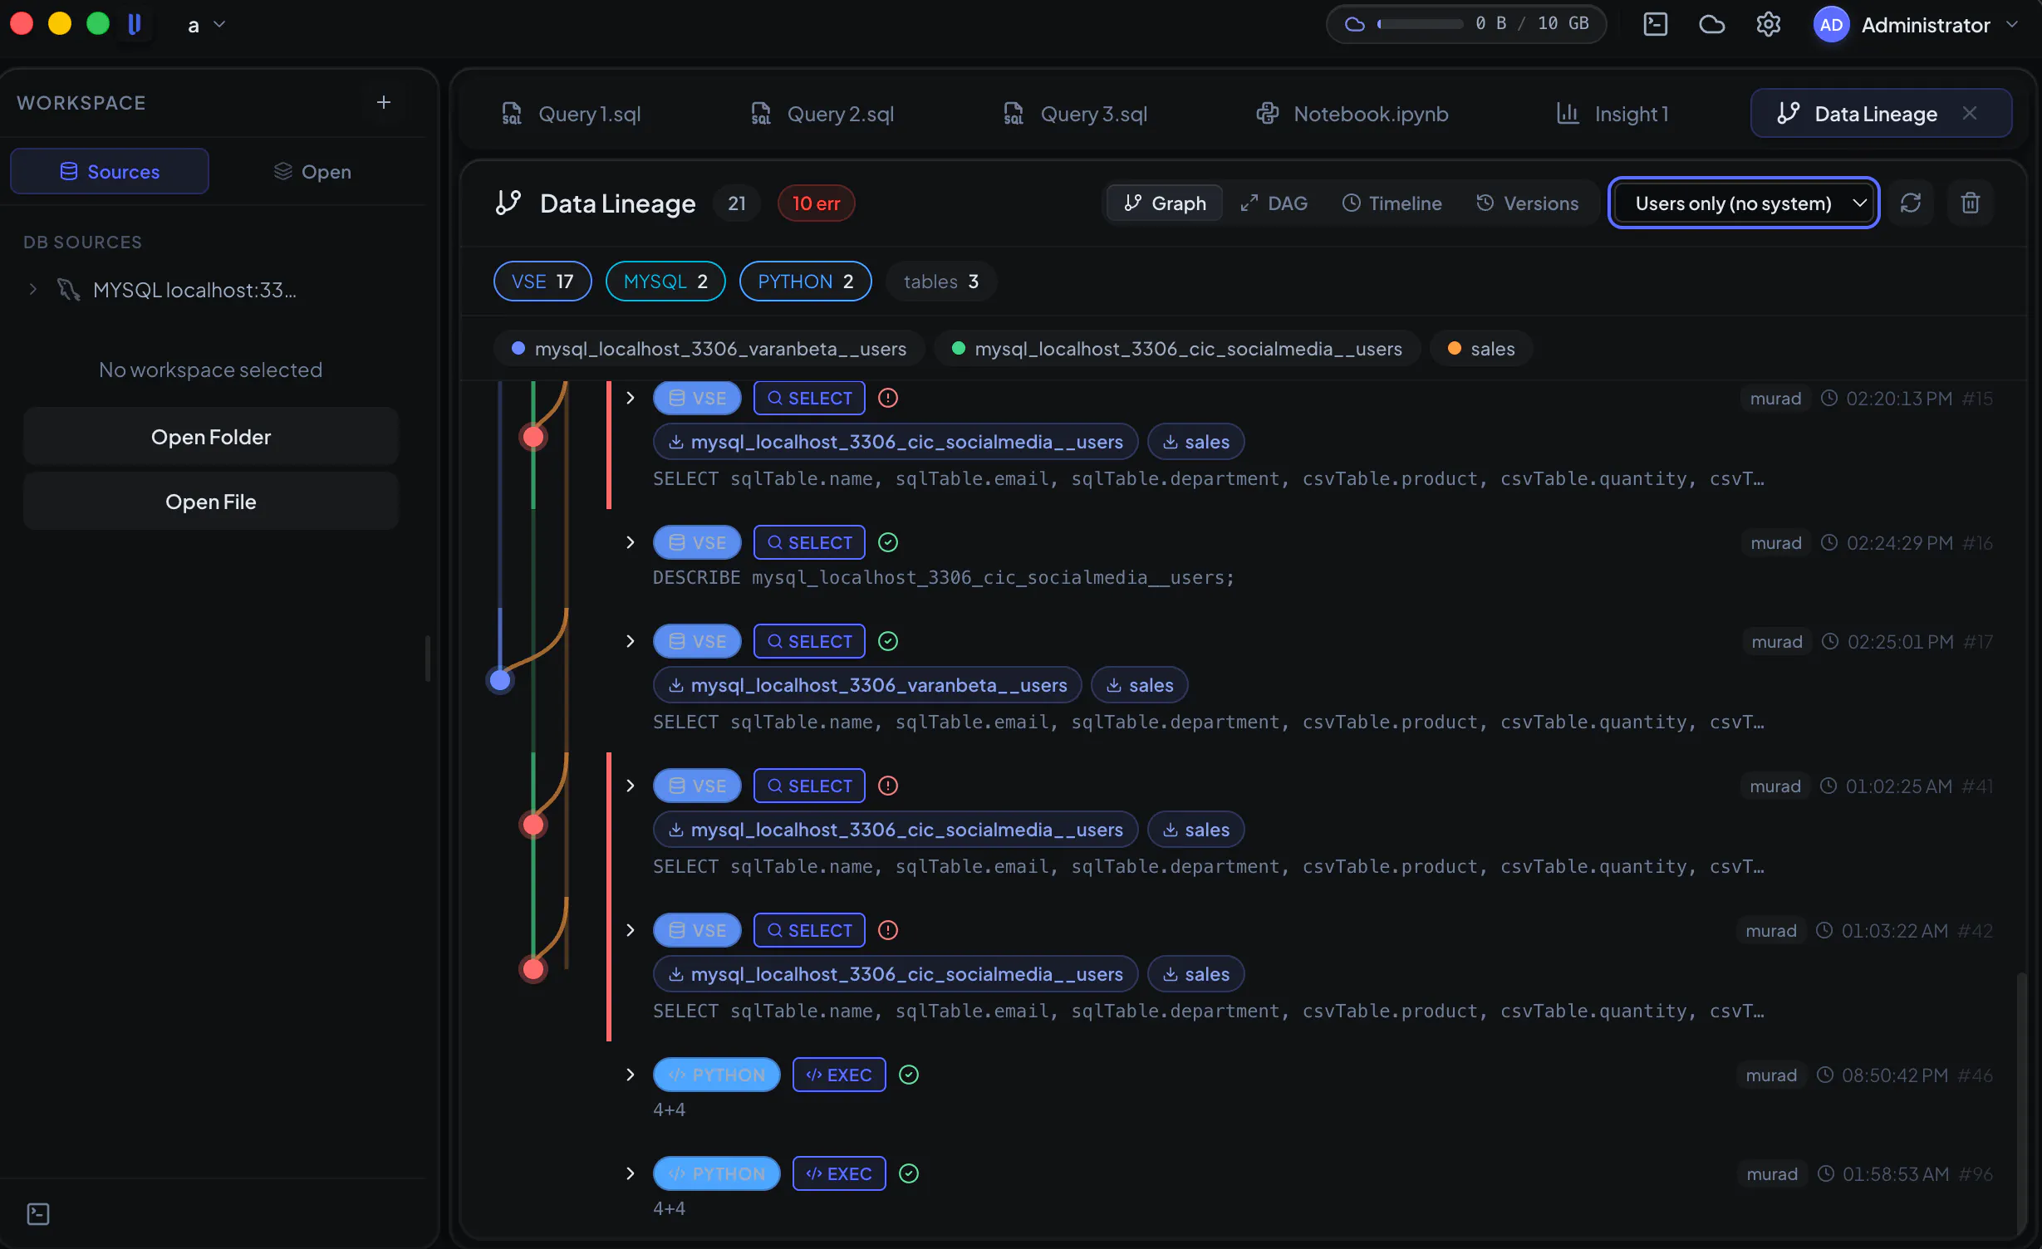The height and width of the screenshot is (1249, 2042).
Task: Toggle the VSE 17 filter chip
Action: pos(542,282)
